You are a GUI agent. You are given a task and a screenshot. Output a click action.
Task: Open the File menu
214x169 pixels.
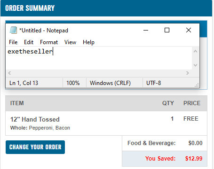click(13, 42)
